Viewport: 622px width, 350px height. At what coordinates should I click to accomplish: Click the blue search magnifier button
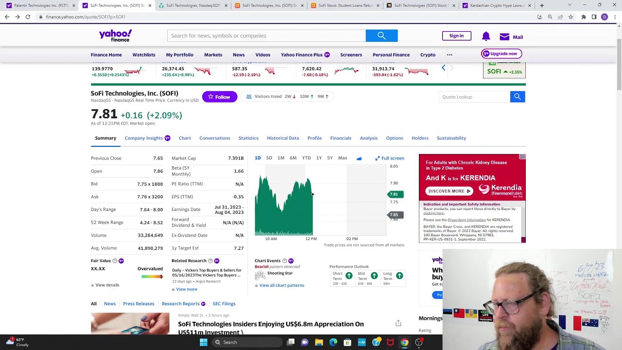coord(381,35)
